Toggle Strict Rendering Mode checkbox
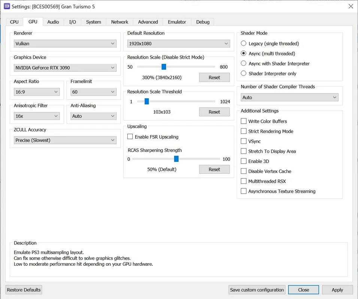 click(x=267, y=131)
